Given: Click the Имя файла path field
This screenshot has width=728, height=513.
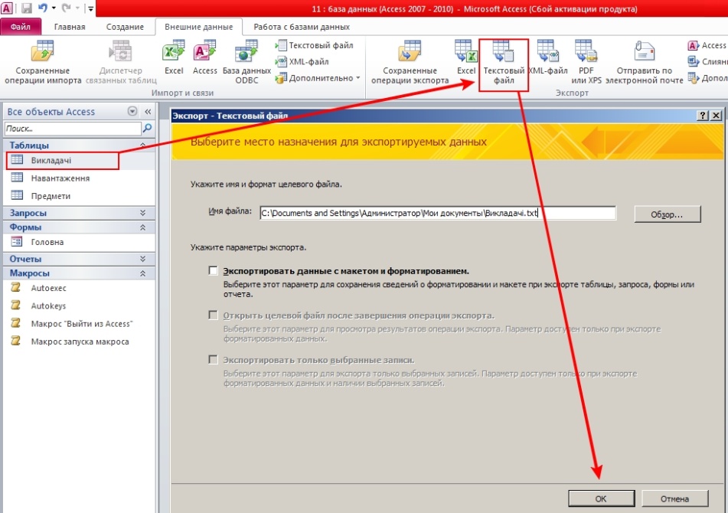Looking at the screenshot, I should [x=438, y=213].
